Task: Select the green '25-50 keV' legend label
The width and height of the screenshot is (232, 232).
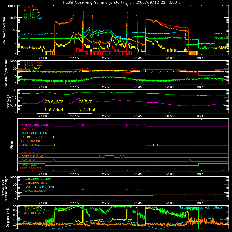Action: tap(32, 16)
